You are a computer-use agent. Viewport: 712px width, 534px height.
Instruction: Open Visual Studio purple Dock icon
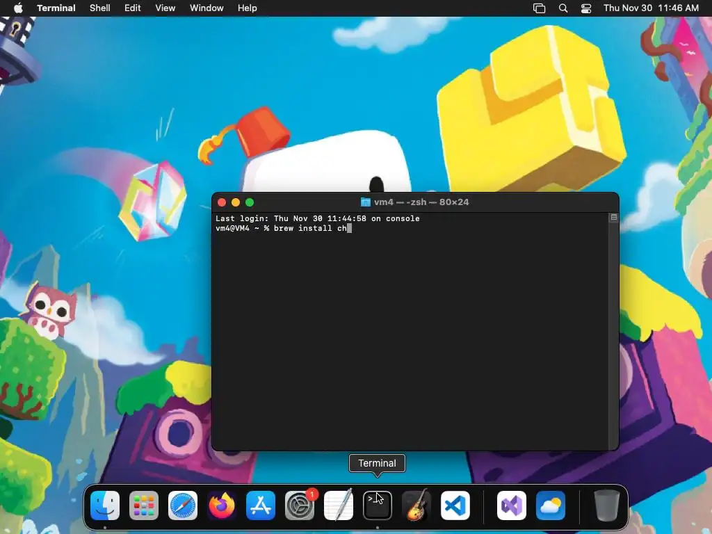(x=512, y=505)
